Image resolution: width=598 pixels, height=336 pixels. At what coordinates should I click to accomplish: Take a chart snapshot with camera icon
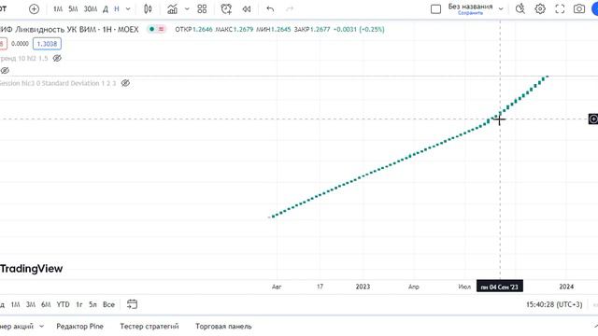(x=579, y=8)
